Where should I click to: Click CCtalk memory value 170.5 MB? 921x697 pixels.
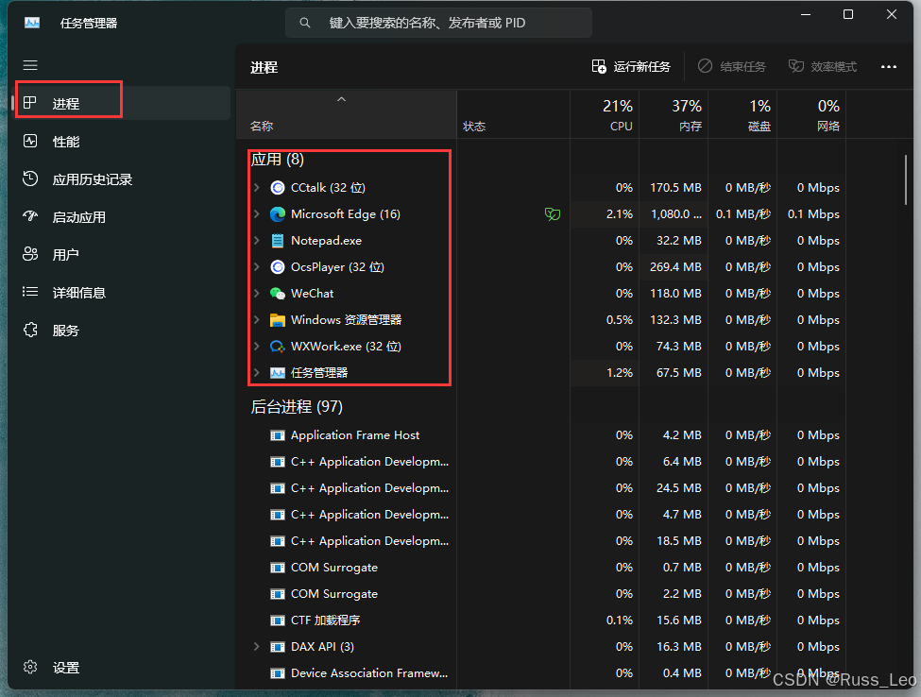click(675, 188)
